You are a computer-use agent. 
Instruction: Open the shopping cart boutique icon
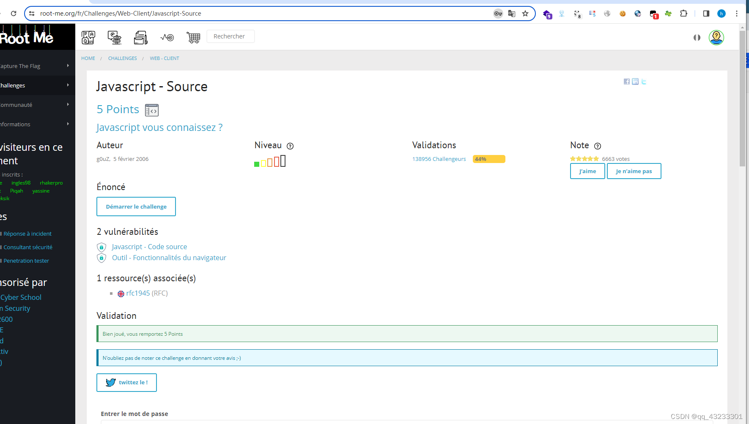(x=193, y=37)
